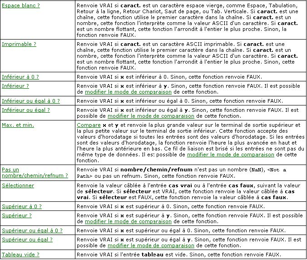Open "modifier le mode de comparaison" in Inférieur ? row
Image resolution: width=307 pixels, height=260 pixels.
pyautogui.click(x=128, y=92)
